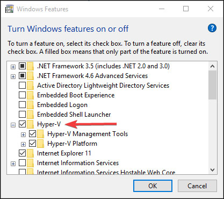Select the Embedded Logon label
224x199 pixels.
[62, 105]
